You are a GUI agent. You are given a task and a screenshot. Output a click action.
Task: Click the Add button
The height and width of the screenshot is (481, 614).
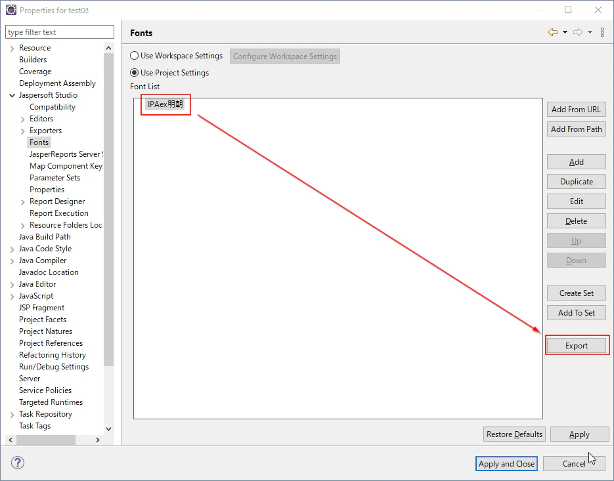576,161
